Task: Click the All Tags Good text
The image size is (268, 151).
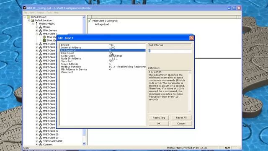Action: coord(102,24)
